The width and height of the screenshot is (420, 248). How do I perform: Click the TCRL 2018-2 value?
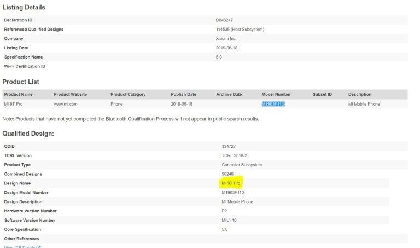pos(235,155)
